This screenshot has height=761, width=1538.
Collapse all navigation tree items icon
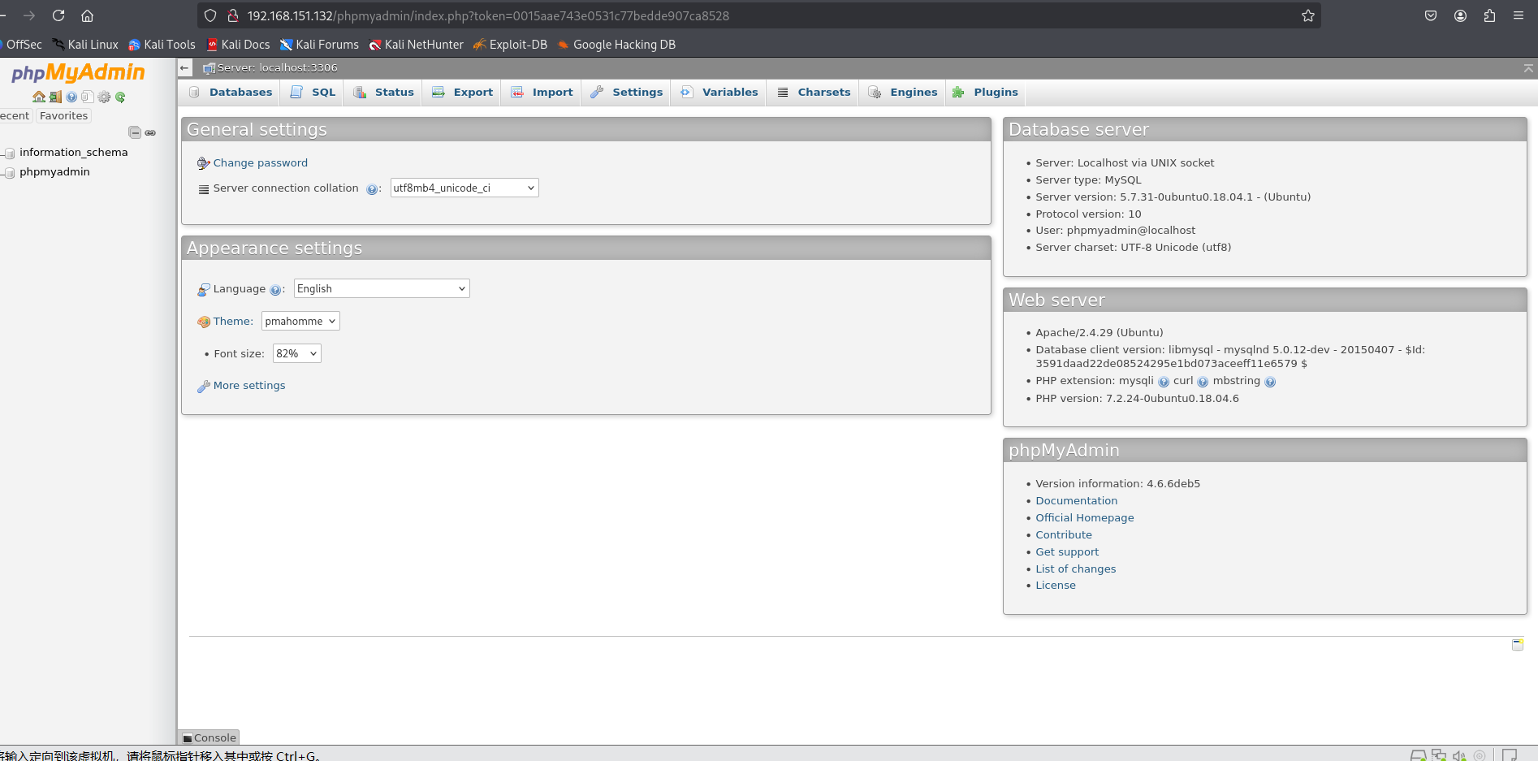(135, 132)
